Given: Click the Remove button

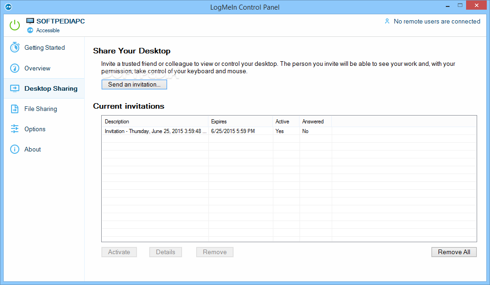Looking at the screenshot, I should click(x=215, y=252).
